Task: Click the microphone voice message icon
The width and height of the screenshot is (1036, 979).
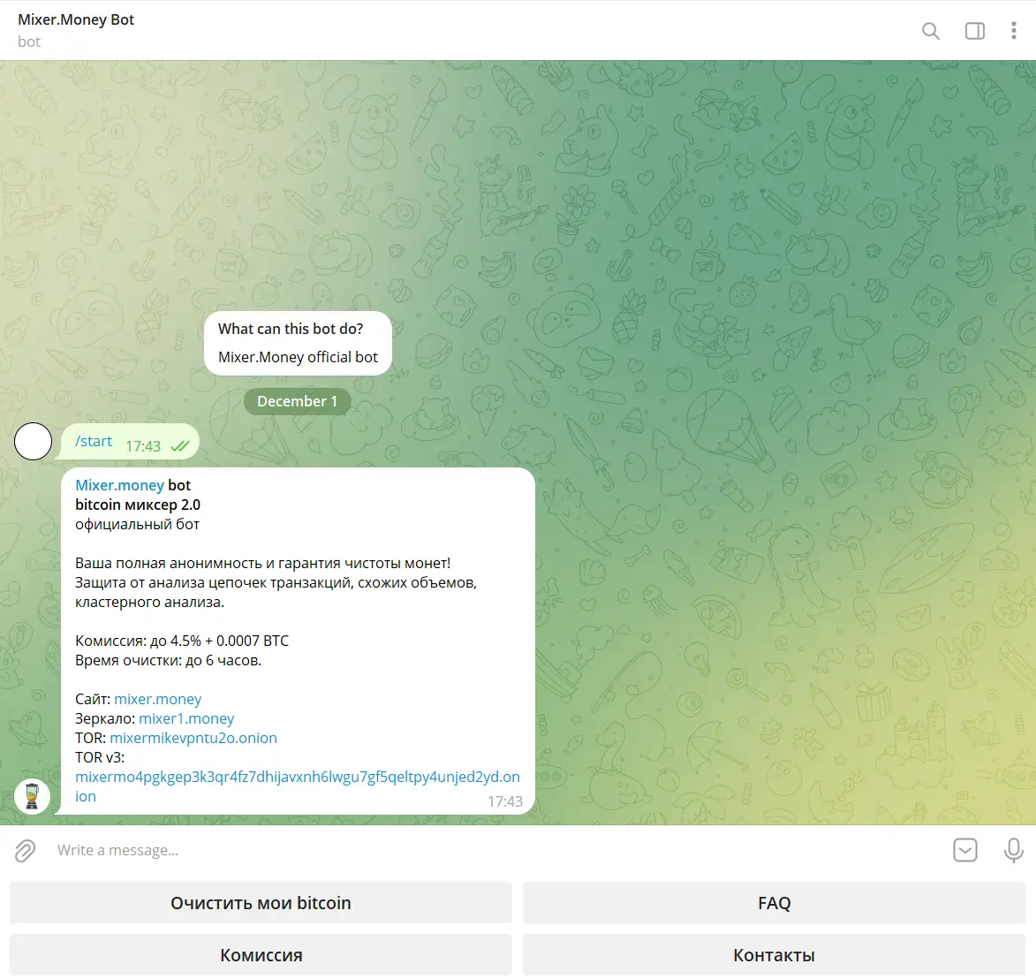Action: pos(1014,850)
